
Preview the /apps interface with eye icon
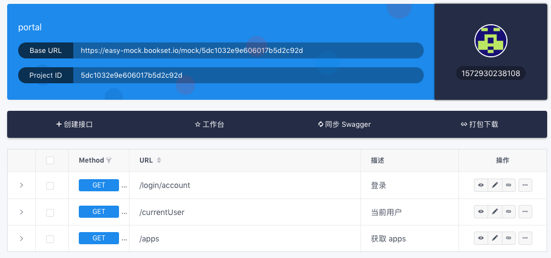click(480, 238)
